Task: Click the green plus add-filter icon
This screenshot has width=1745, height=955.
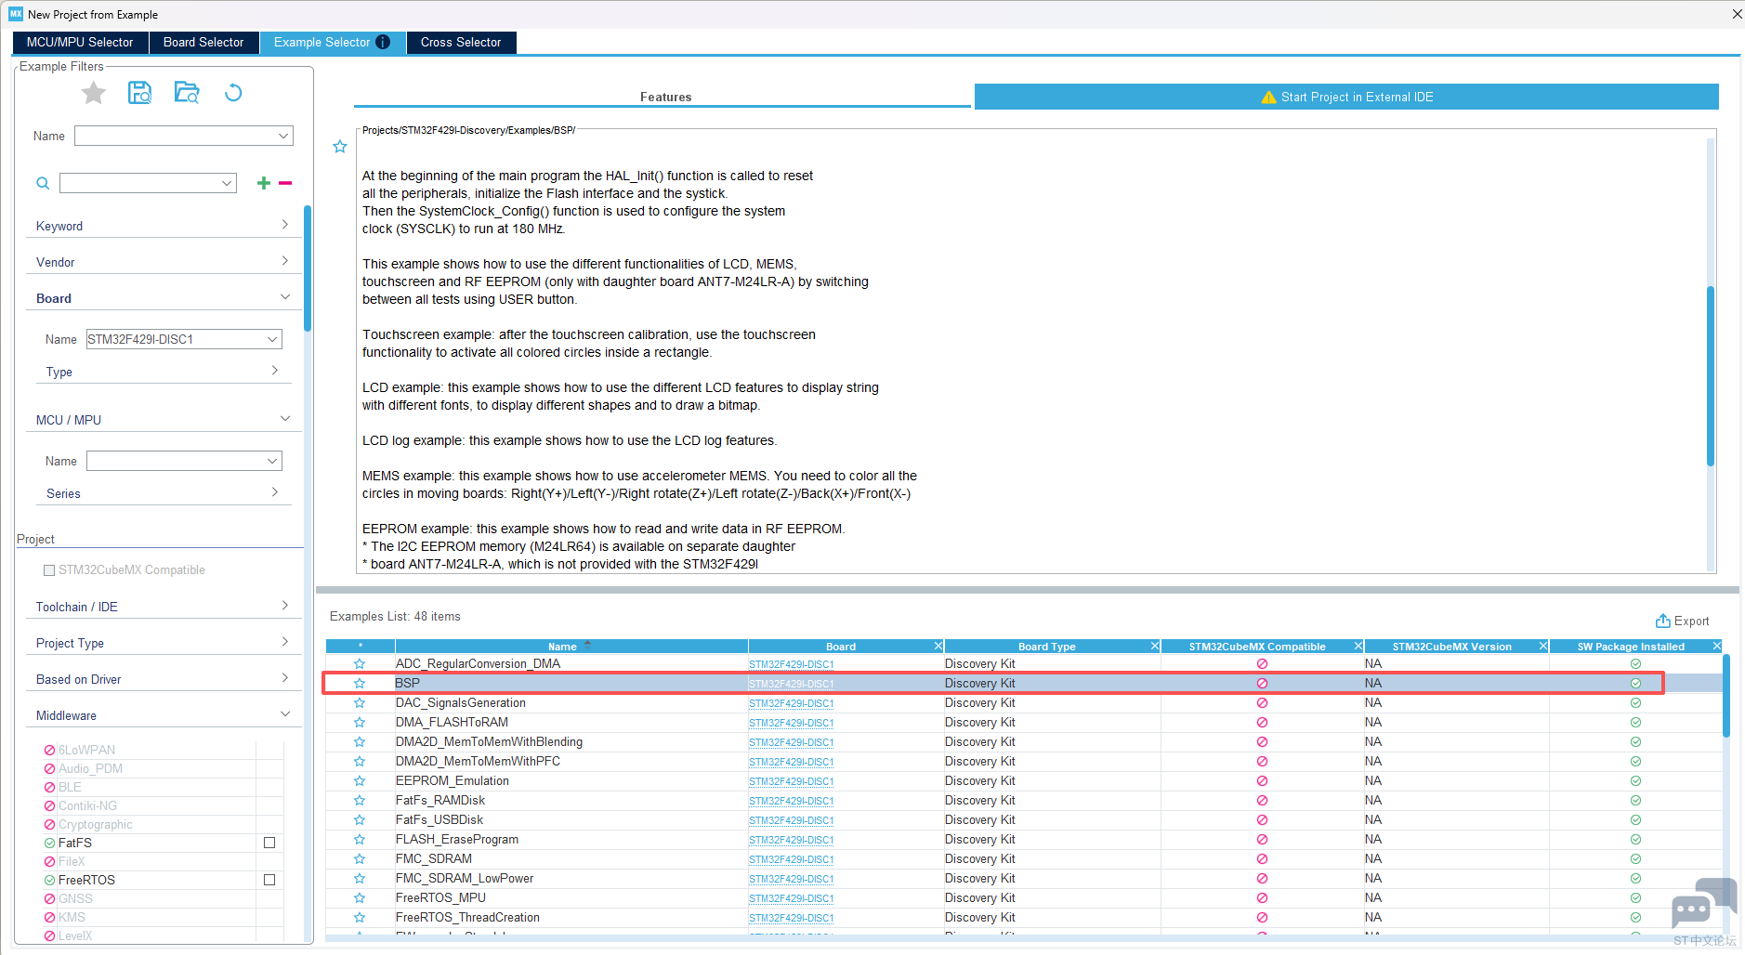Action: pyautogui.click(x=264, y=183)
